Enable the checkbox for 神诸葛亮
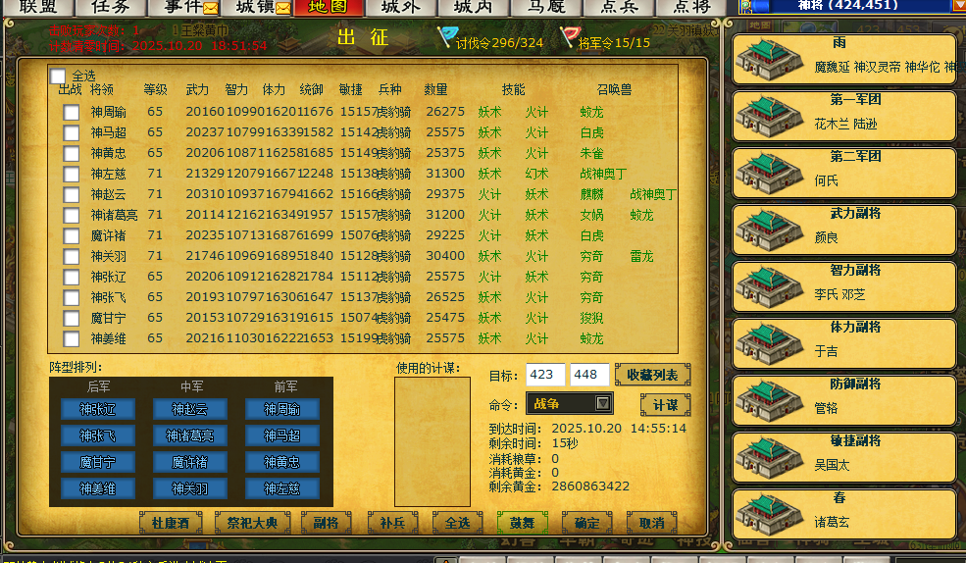 click(x=72, y=215)
